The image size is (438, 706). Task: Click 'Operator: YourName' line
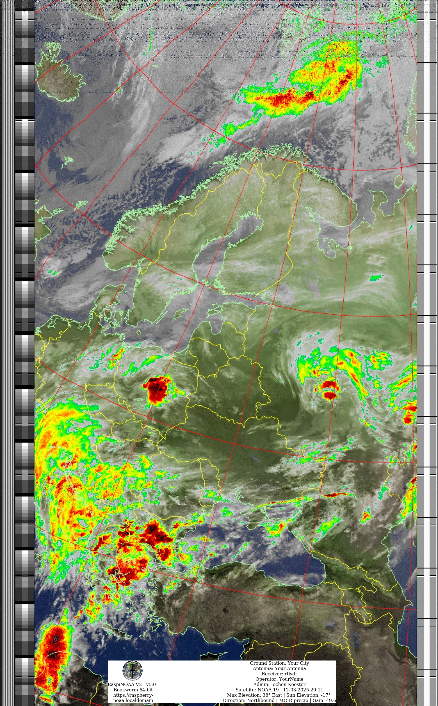[x=280, y=679]
